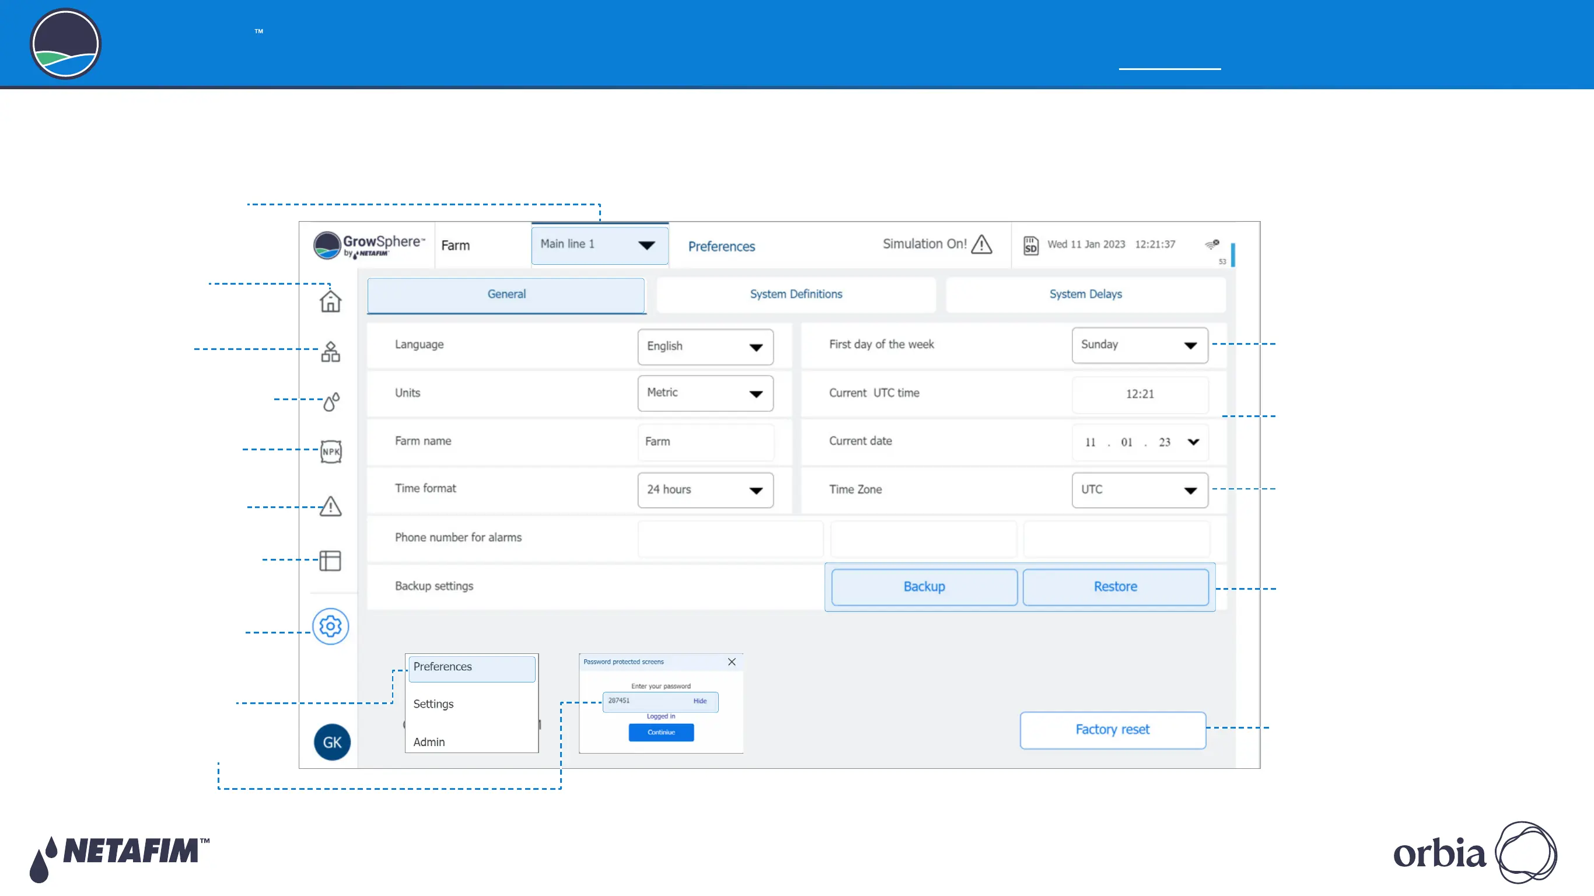Click the Logged in status text
The image size is (1594, 896).
(x=661, y=716)
